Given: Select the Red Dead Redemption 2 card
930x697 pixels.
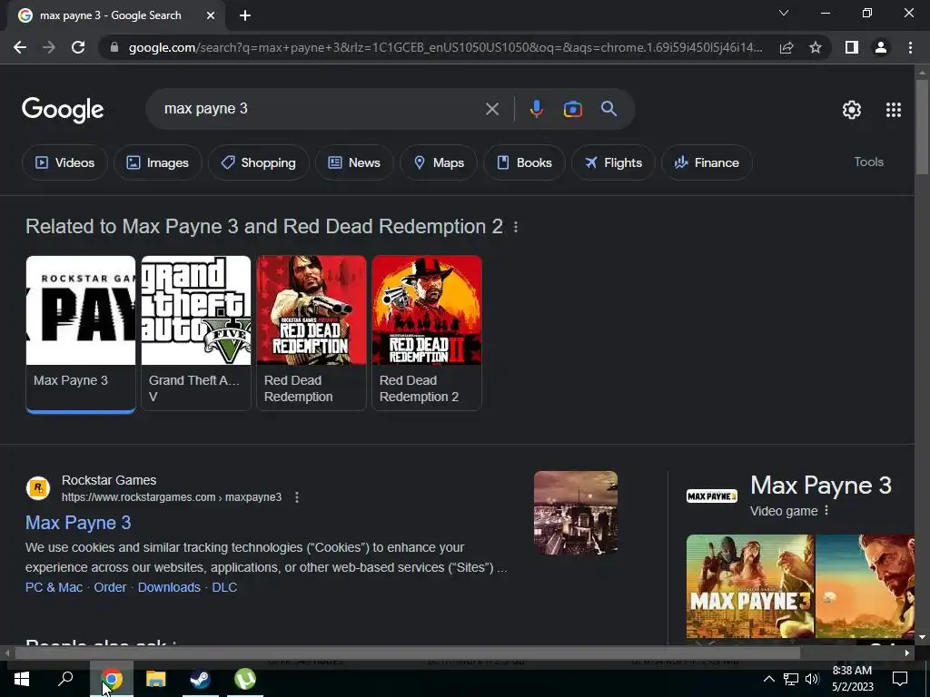Looking at the screenshot, I should tap(427, 333).
